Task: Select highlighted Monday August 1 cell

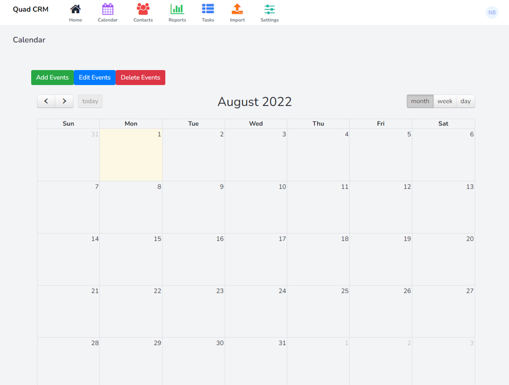Action: click(x=131, y=155)
